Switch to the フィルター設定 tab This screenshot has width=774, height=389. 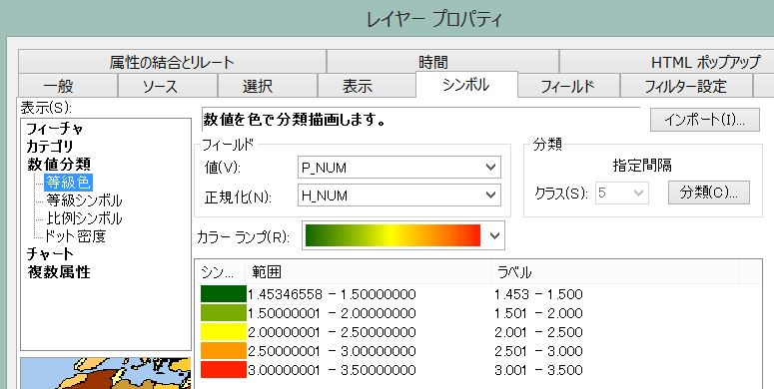[x=686, y=87]
